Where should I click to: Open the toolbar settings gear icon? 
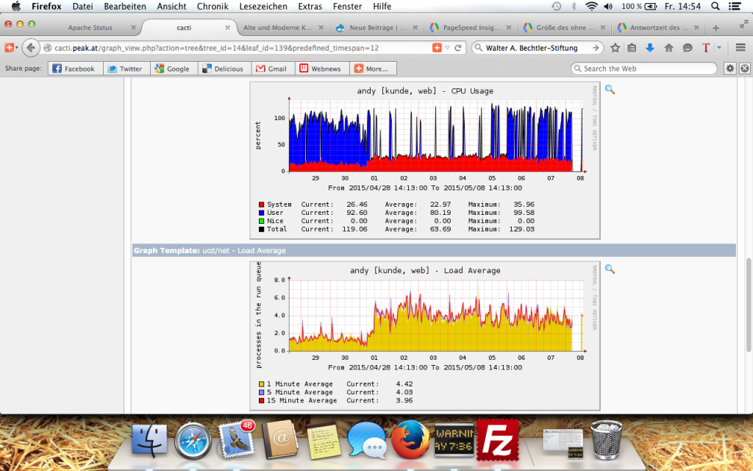point(729,68)
